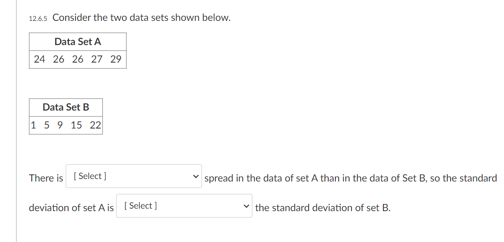Click the text 'deviation of set A is'

tap(71, 207)
